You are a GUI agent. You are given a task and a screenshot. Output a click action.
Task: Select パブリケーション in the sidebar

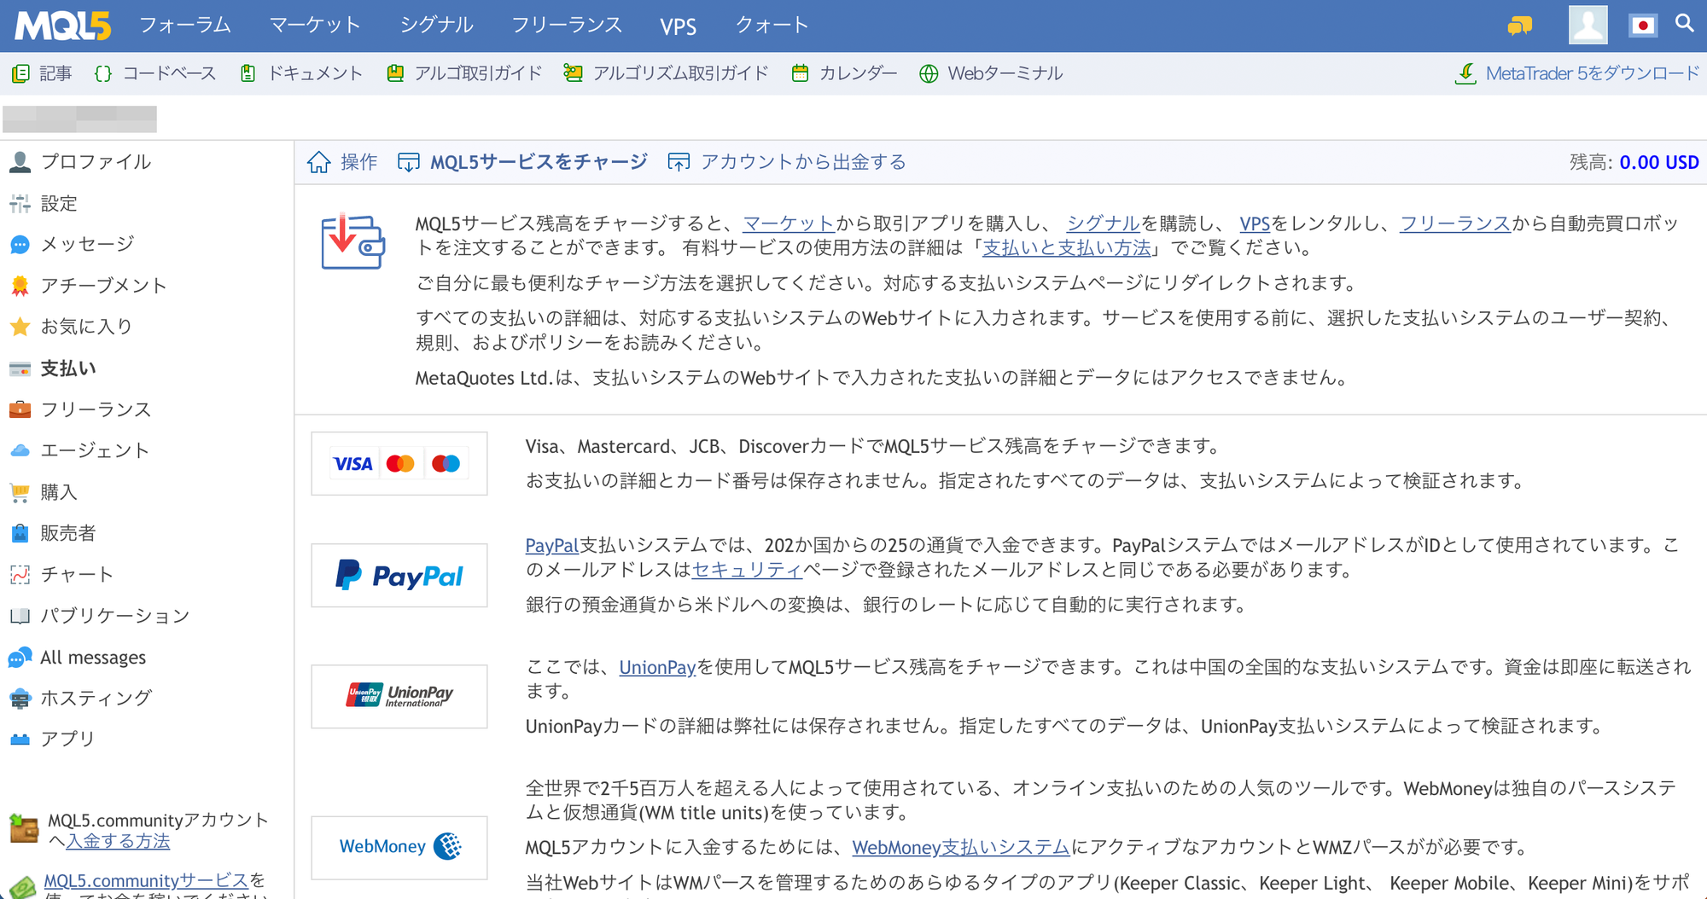tap(115, 616)
